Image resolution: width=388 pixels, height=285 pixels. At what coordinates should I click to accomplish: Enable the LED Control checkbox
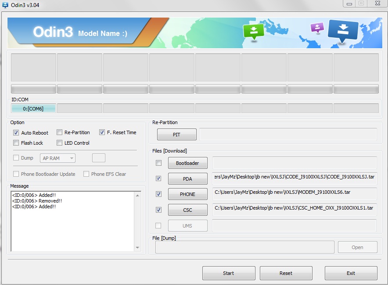[59, 142]
